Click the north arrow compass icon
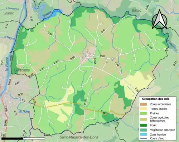 pos(159,19)
